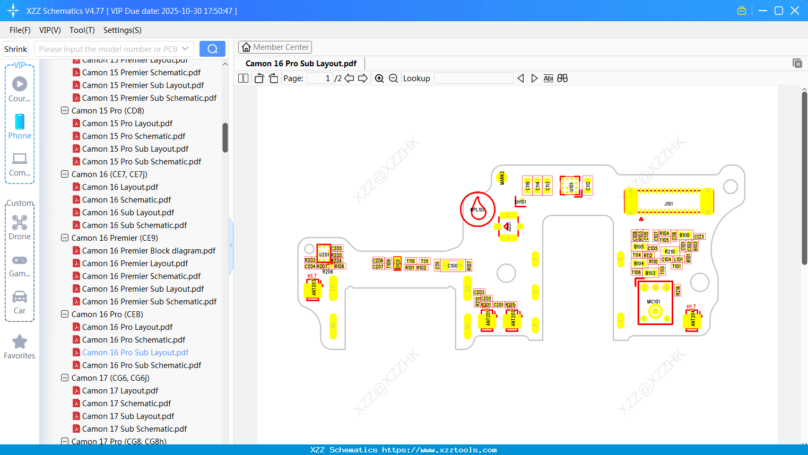The height and width of the screenshot is (455, 808).
Task: Click PDF icon of Camon 15 Pro Layout.pdf
Action: 76,124
